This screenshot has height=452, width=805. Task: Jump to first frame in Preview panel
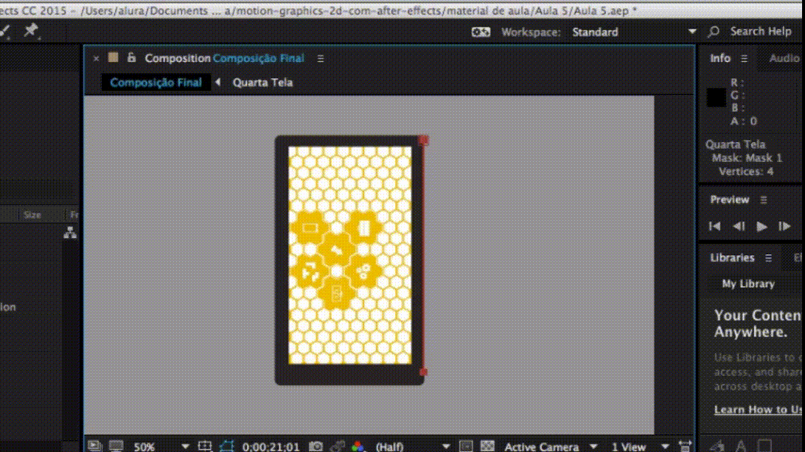[714, 227]
